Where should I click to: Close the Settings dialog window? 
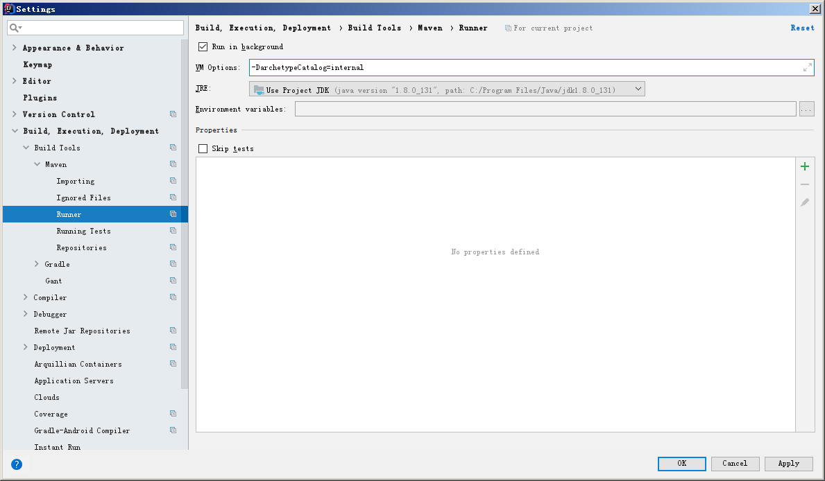[x=815, y=8]
